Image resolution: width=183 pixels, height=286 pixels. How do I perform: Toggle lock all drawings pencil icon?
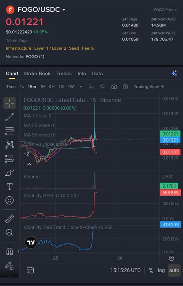(x=10, y=265)
